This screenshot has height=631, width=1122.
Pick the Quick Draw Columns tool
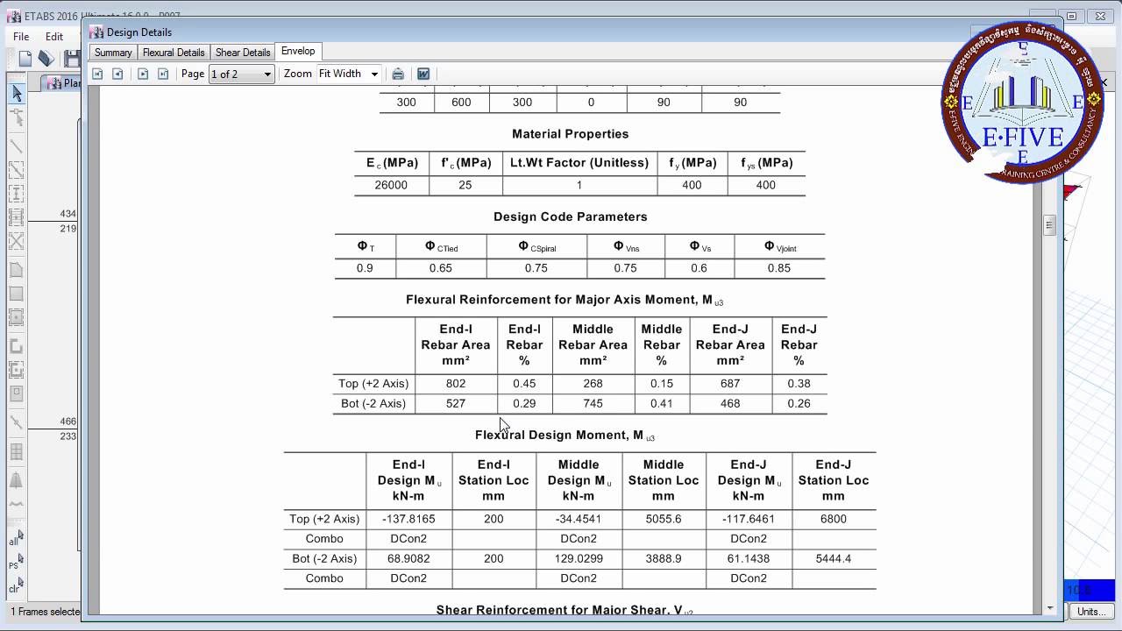17,194
